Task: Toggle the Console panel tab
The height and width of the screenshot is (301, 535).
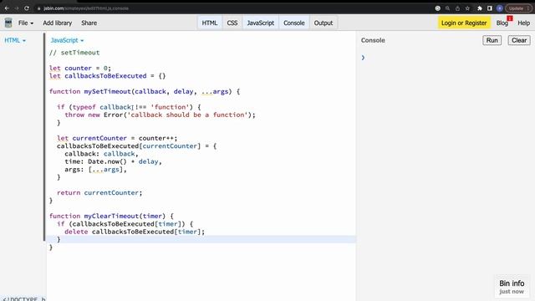Action: pyautogui.click(x=294, y=23)
